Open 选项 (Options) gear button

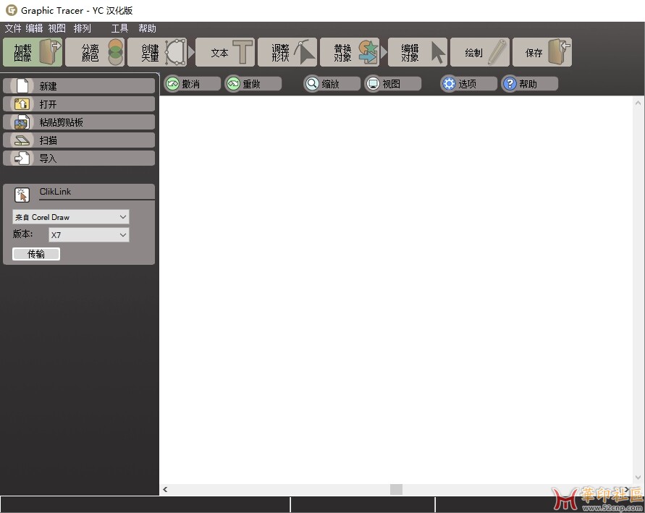469,84
